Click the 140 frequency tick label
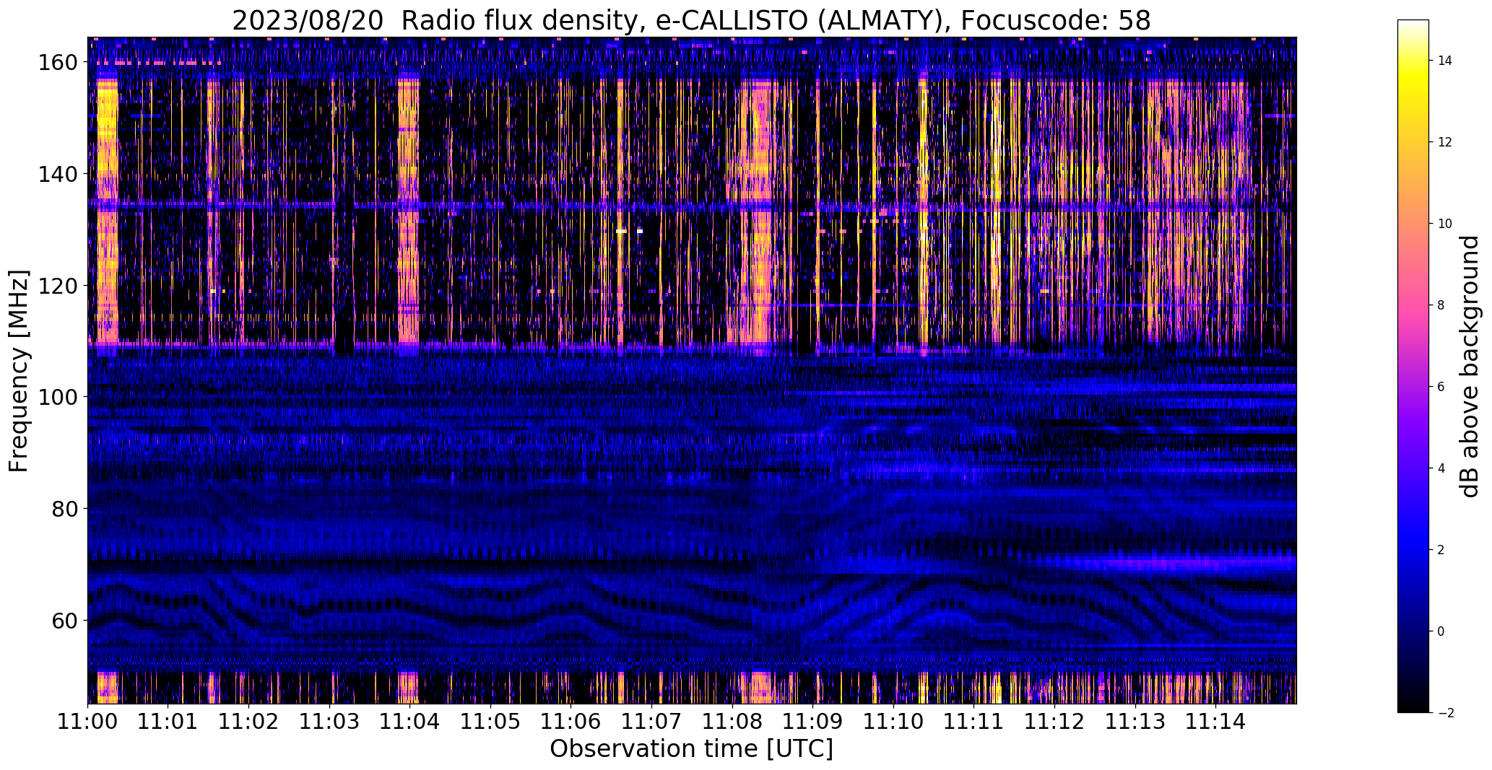The height and width of the screenshot is (770, 1492). click(57, 174)
